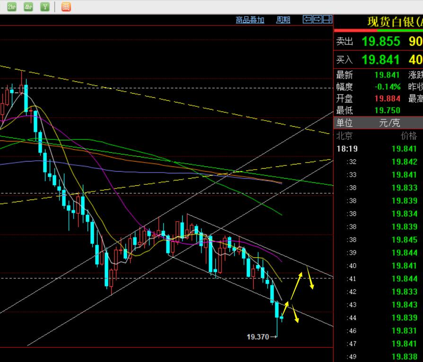Select the :40 tick price 19.841

pyautogui.click(x=405, y=266)
